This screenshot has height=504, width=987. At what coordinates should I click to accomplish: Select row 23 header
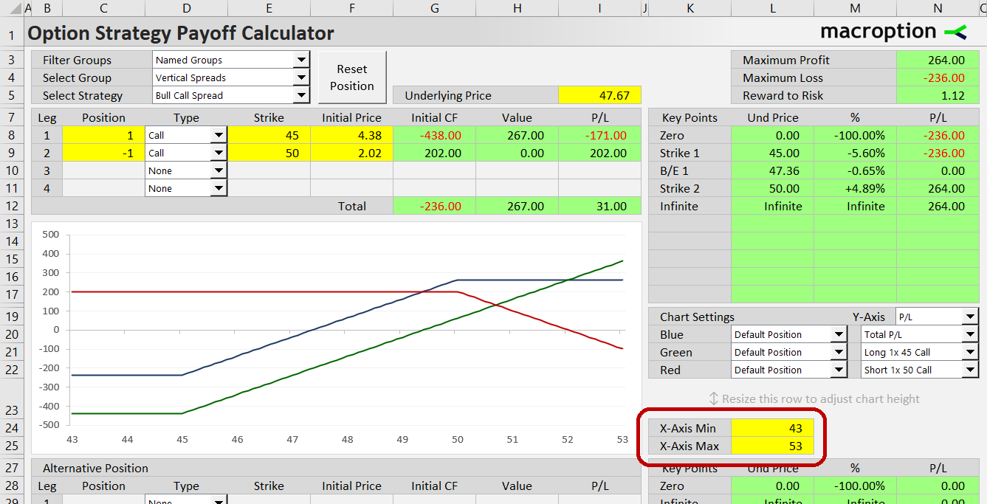tap(11, 398)
